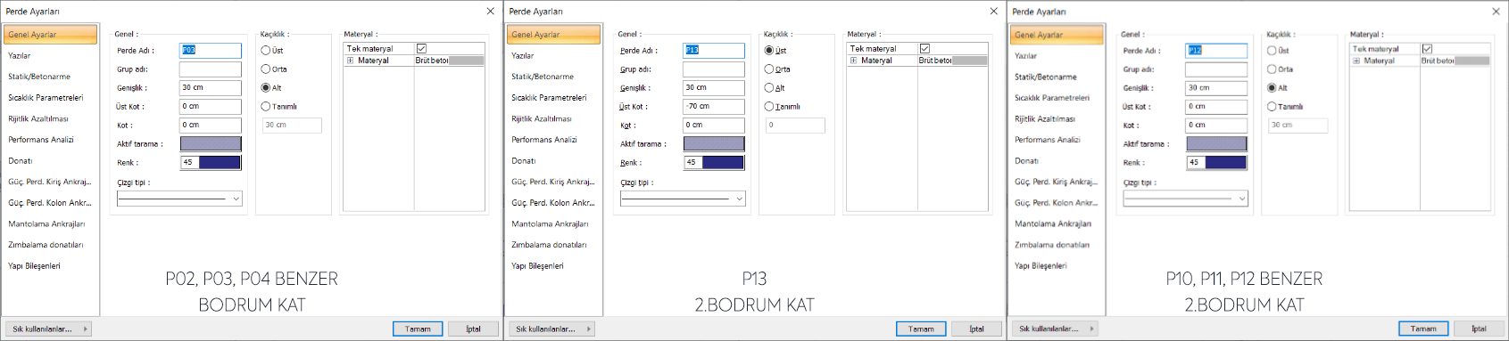
Task: Select Üst radio button in P03 dialog
Action: 266,51
